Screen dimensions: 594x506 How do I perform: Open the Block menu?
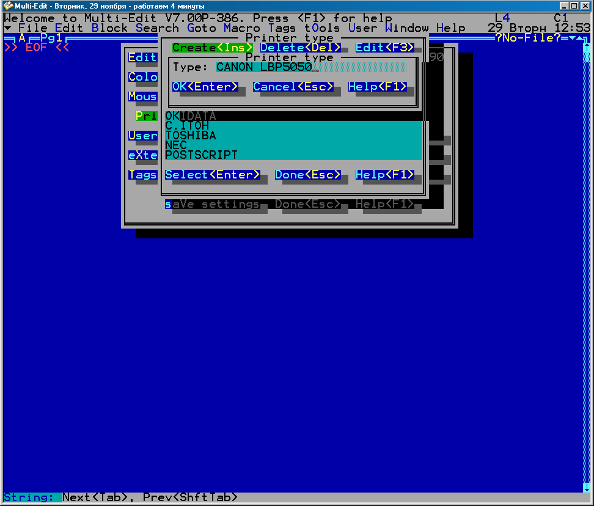[109, 28]
